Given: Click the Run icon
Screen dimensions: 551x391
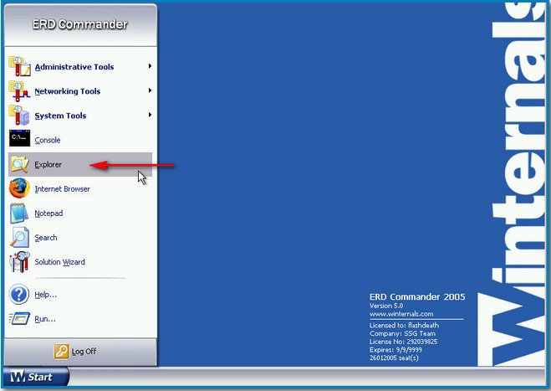Looking at the screenshot, I should point(19,318).
